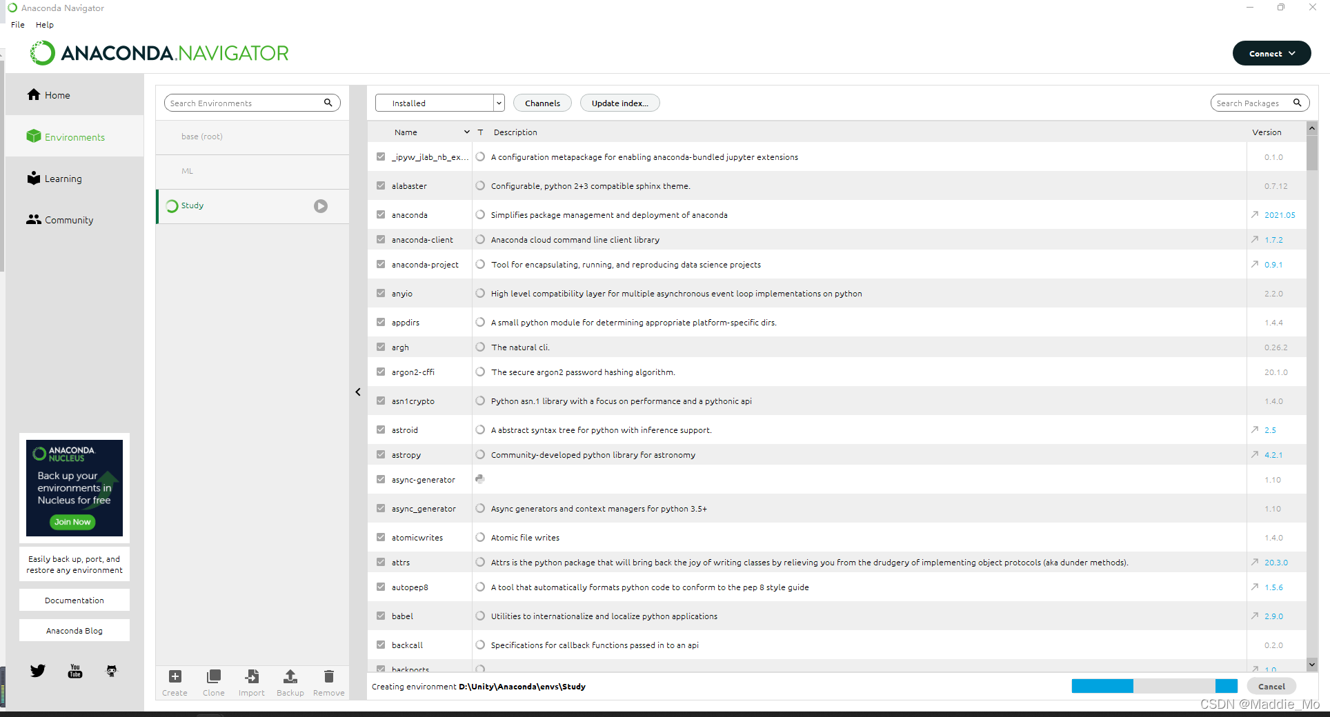
Task: Cancel the environment creation
Action: tap(1271, 686)
